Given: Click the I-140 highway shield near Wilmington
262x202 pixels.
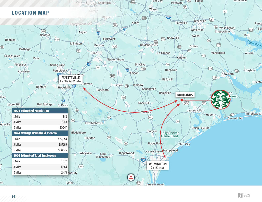Looking at the screenshot, I should pos(143,160).
